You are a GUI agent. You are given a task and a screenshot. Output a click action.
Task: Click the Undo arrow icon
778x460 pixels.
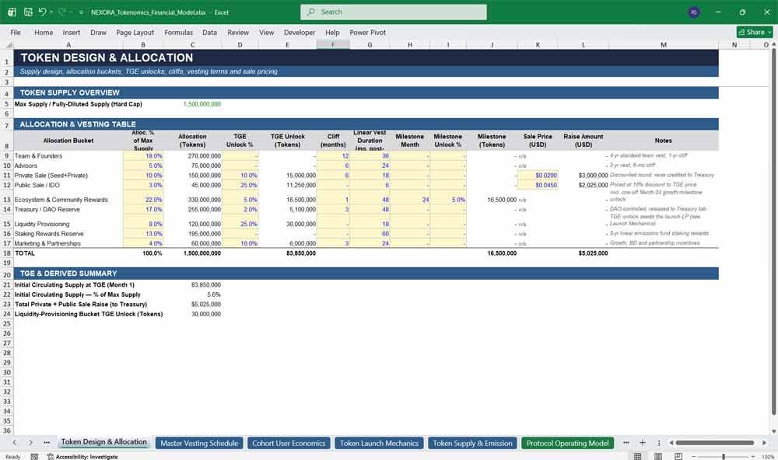coord(42,12)
